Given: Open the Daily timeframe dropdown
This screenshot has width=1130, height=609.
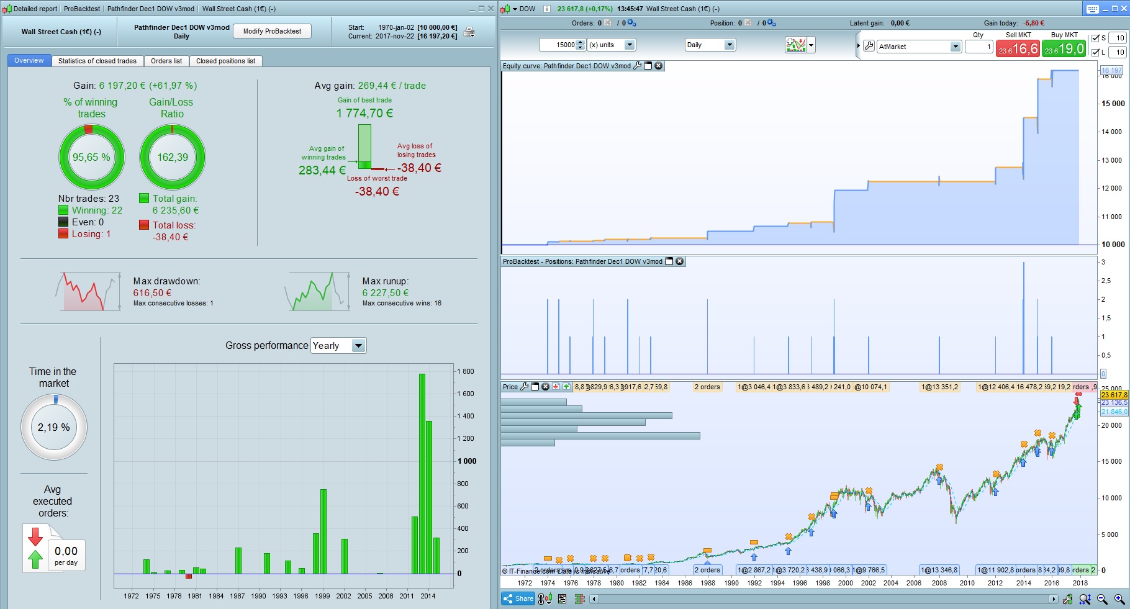Looking at the screenshot, I should (710, 45).
